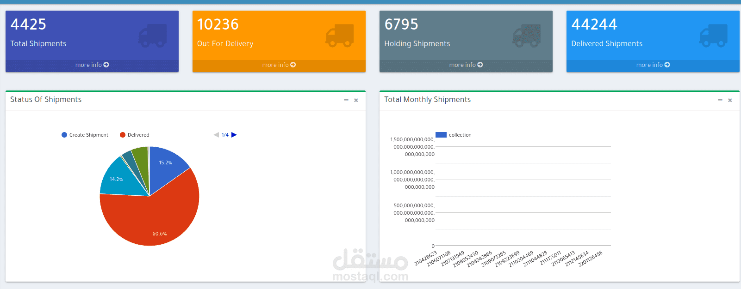Click the 6795 holding shipments count

401,24
